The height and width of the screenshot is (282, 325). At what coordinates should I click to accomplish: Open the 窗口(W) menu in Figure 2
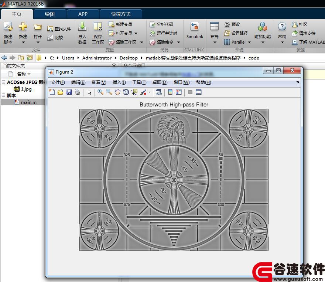click(182, 82)
